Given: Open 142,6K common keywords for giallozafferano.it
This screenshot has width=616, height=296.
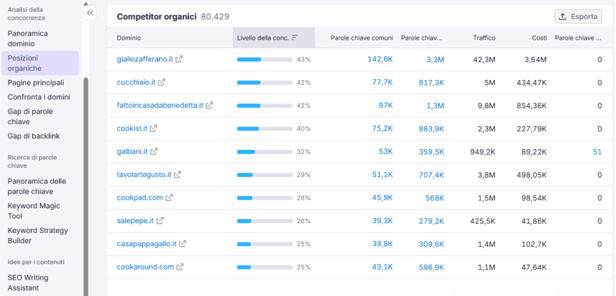Looking at the screenshot, I should coord(380,59).
